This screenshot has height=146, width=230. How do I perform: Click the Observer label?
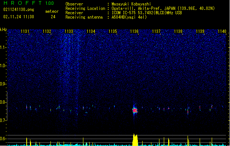tap(74, 4)
